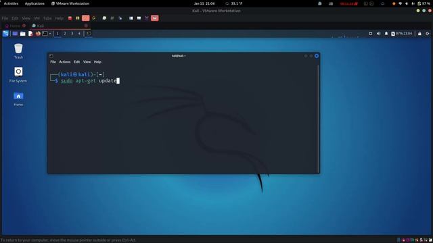Click the weather temperature indicator in top bar
The image size is (433, 243).
click(233, 3)
